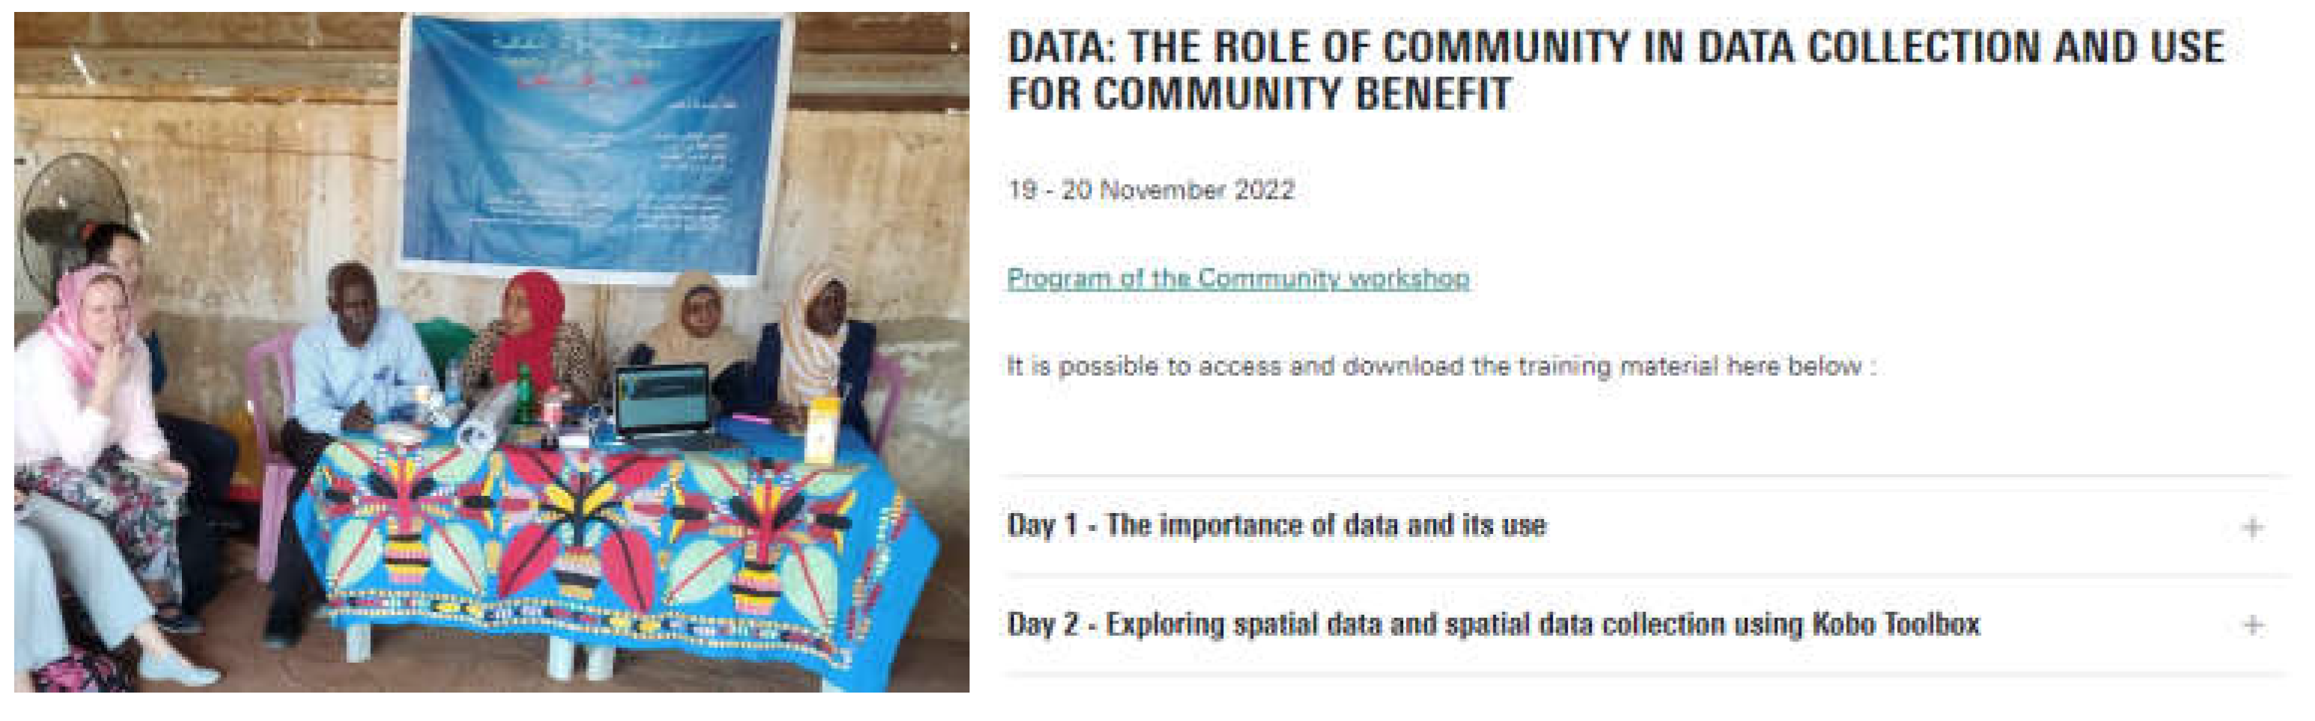Click the blue banner in the photo
This screenshot has width=2315, height=721.
point(593,144)
